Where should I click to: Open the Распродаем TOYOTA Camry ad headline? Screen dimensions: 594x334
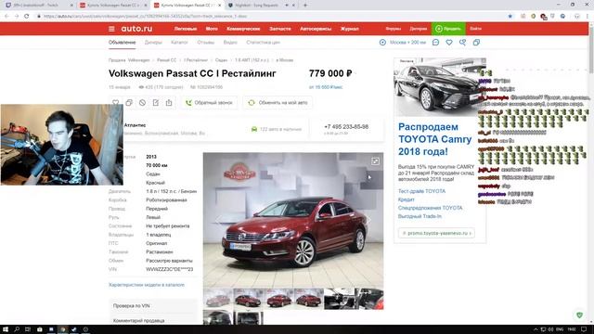(435, 139)
